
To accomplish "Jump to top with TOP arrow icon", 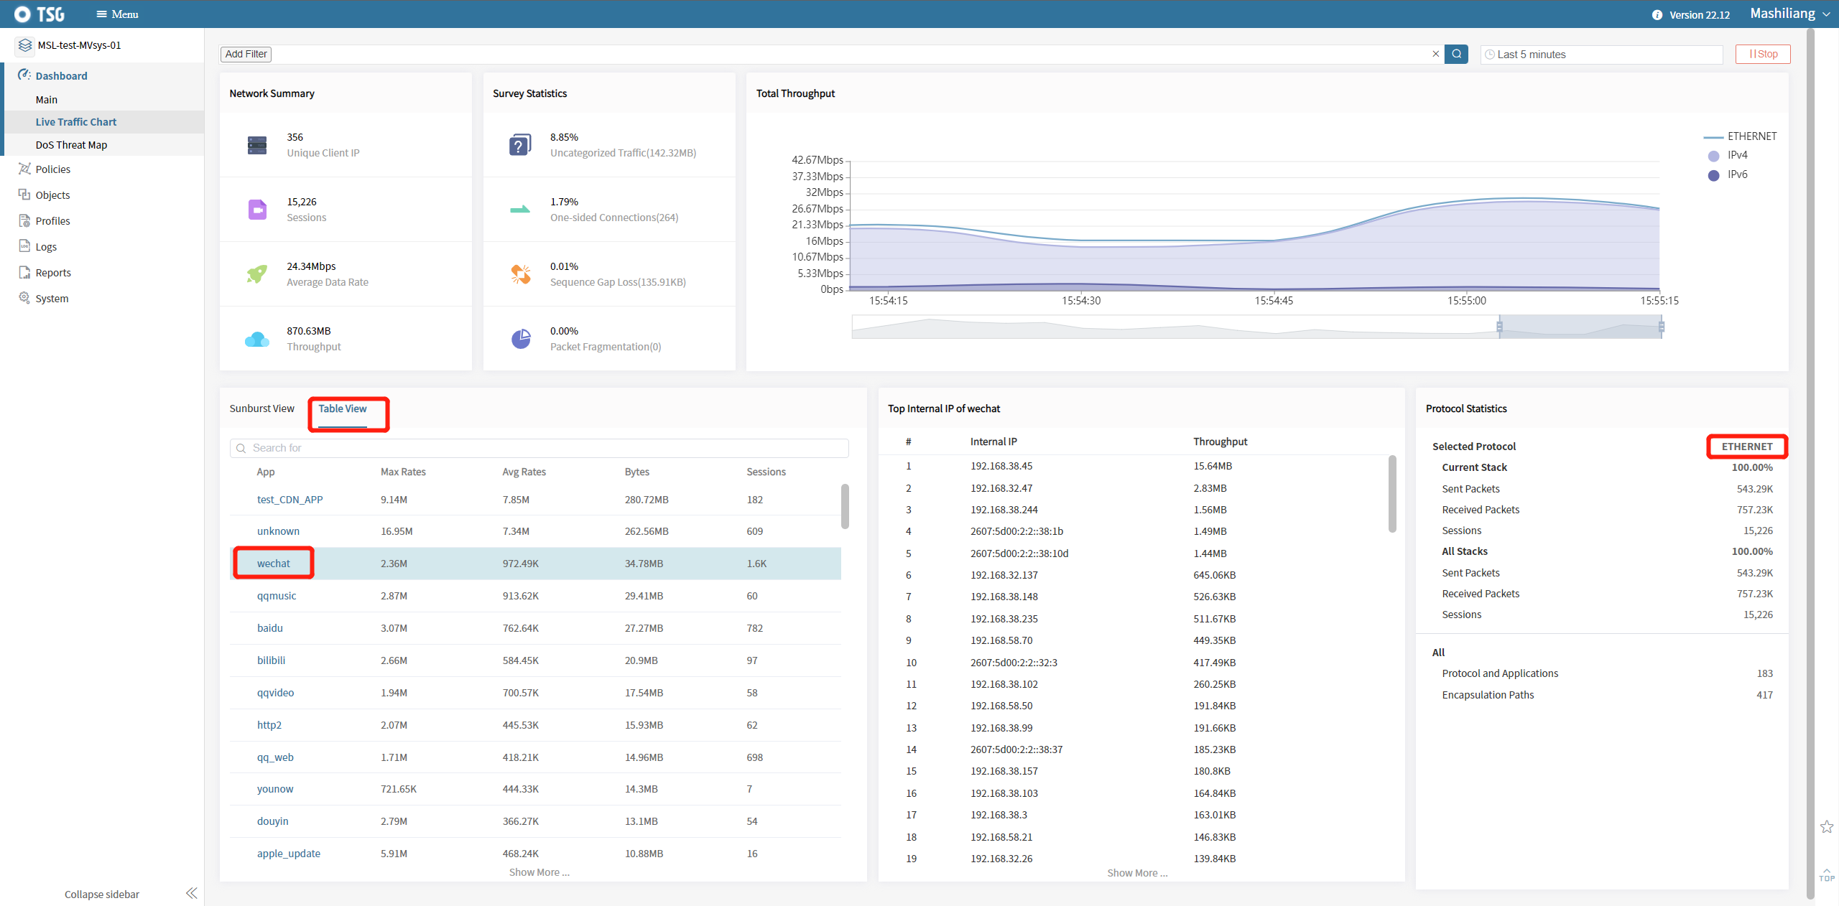I will [x=1826, y=874].
